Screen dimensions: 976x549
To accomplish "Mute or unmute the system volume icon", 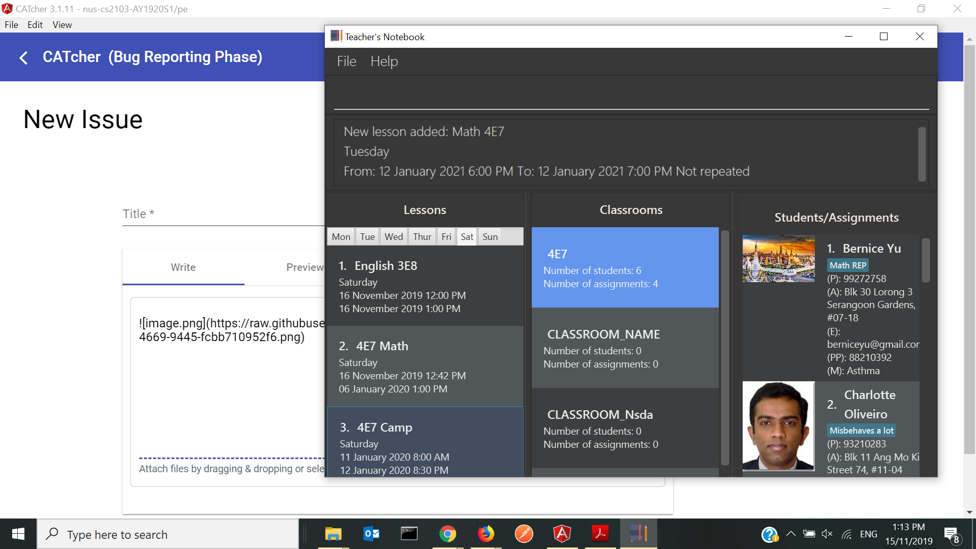I will click(x=827, y=534).
